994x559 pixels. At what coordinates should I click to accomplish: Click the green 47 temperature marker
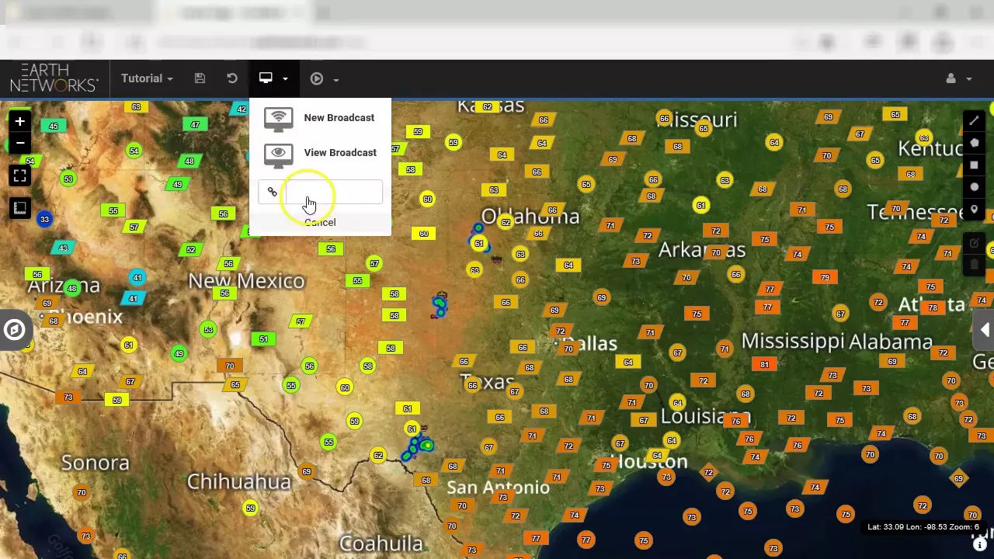194,125
